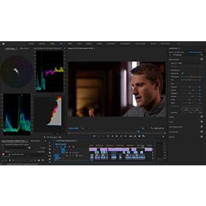
Task: Click the Go to In button
Action: (108, 136)
